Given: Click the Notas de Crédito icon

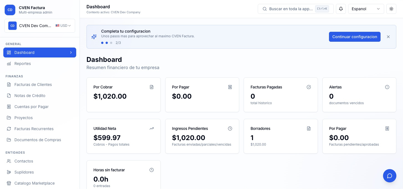Looking at the screenshot, I should pyautogui.click(x=9, y=96).
